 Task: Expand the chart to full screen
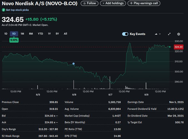coord(169,34)
